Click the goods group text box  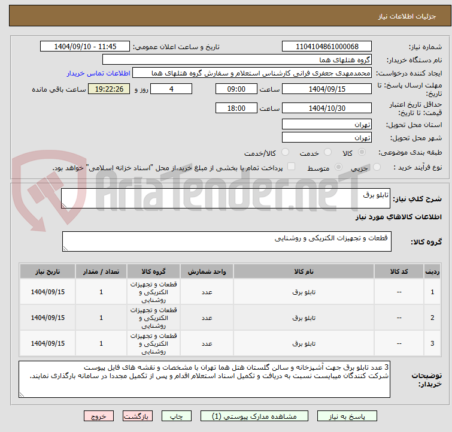point(226,241)
